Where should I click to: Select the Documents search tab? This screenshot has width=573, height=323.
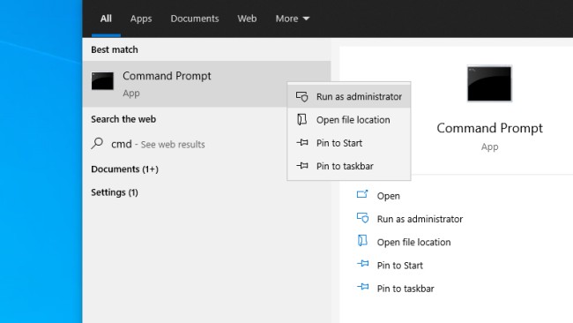[x=195, y=19]
